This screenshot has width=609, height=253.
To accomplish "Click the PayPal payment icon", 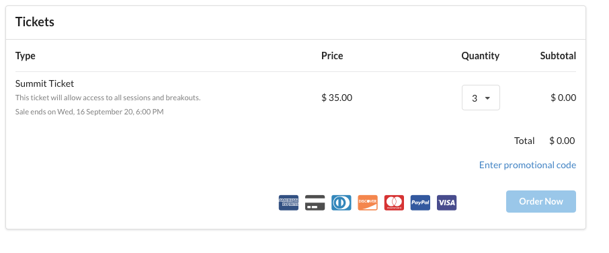I will point(420,203).
